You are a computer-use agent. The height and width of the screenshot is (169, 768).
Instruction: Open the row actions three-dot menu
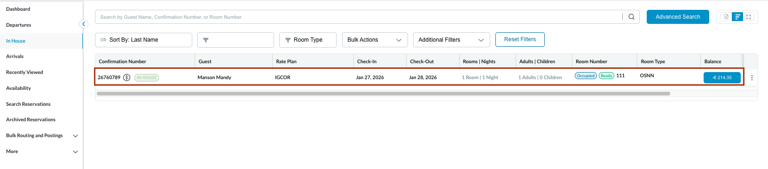[x=752, y=78]
